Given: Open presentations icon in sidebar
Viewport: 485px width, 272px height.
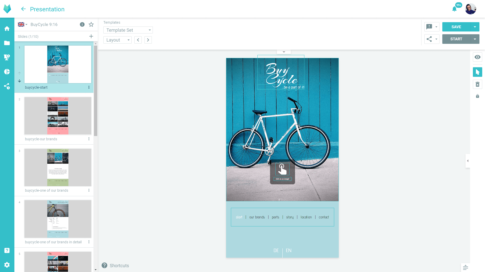Looking at the screenshot, I should pyautogui.click(x=7, y=57).
